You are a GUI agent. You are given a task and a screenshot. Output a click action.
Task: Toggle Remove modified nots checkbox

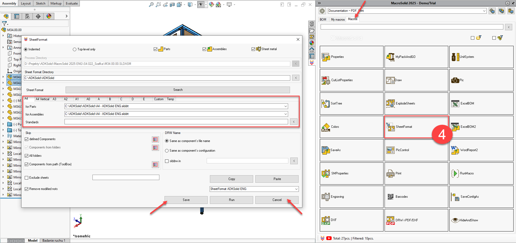[x=27, y=189]
